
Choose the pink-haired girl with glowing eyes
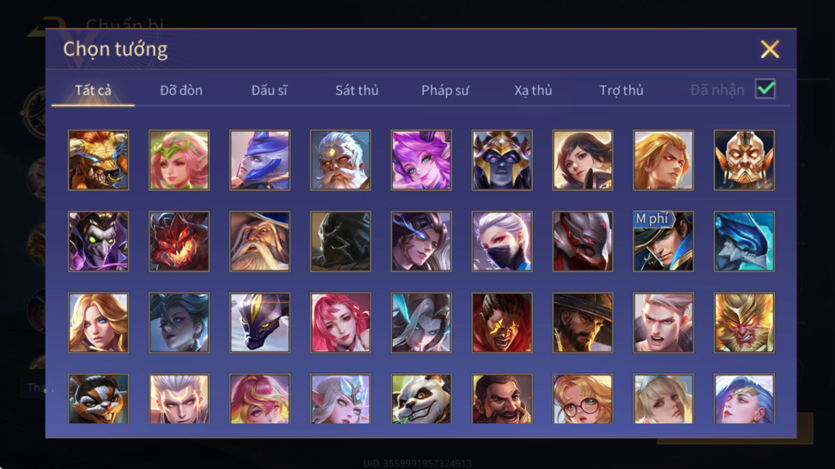click(421, 160)
